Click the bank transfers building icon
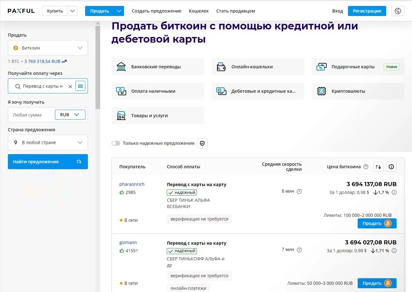The width and height of the screenshot is (412, 292). tap(121, 67)
